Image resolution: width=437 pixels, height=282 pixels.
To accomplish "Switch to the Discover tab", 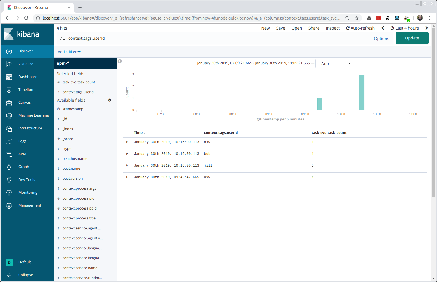I will [x=38, y=7].
